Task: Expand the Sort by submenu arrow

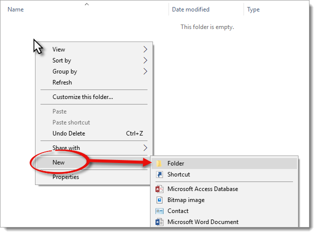Action: pos(145,60)
